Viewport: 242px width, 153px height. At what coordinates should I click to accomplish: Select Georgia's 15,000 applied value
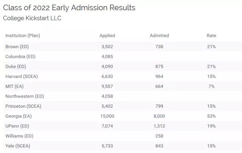pyautogui.click(x=107, y=116)
